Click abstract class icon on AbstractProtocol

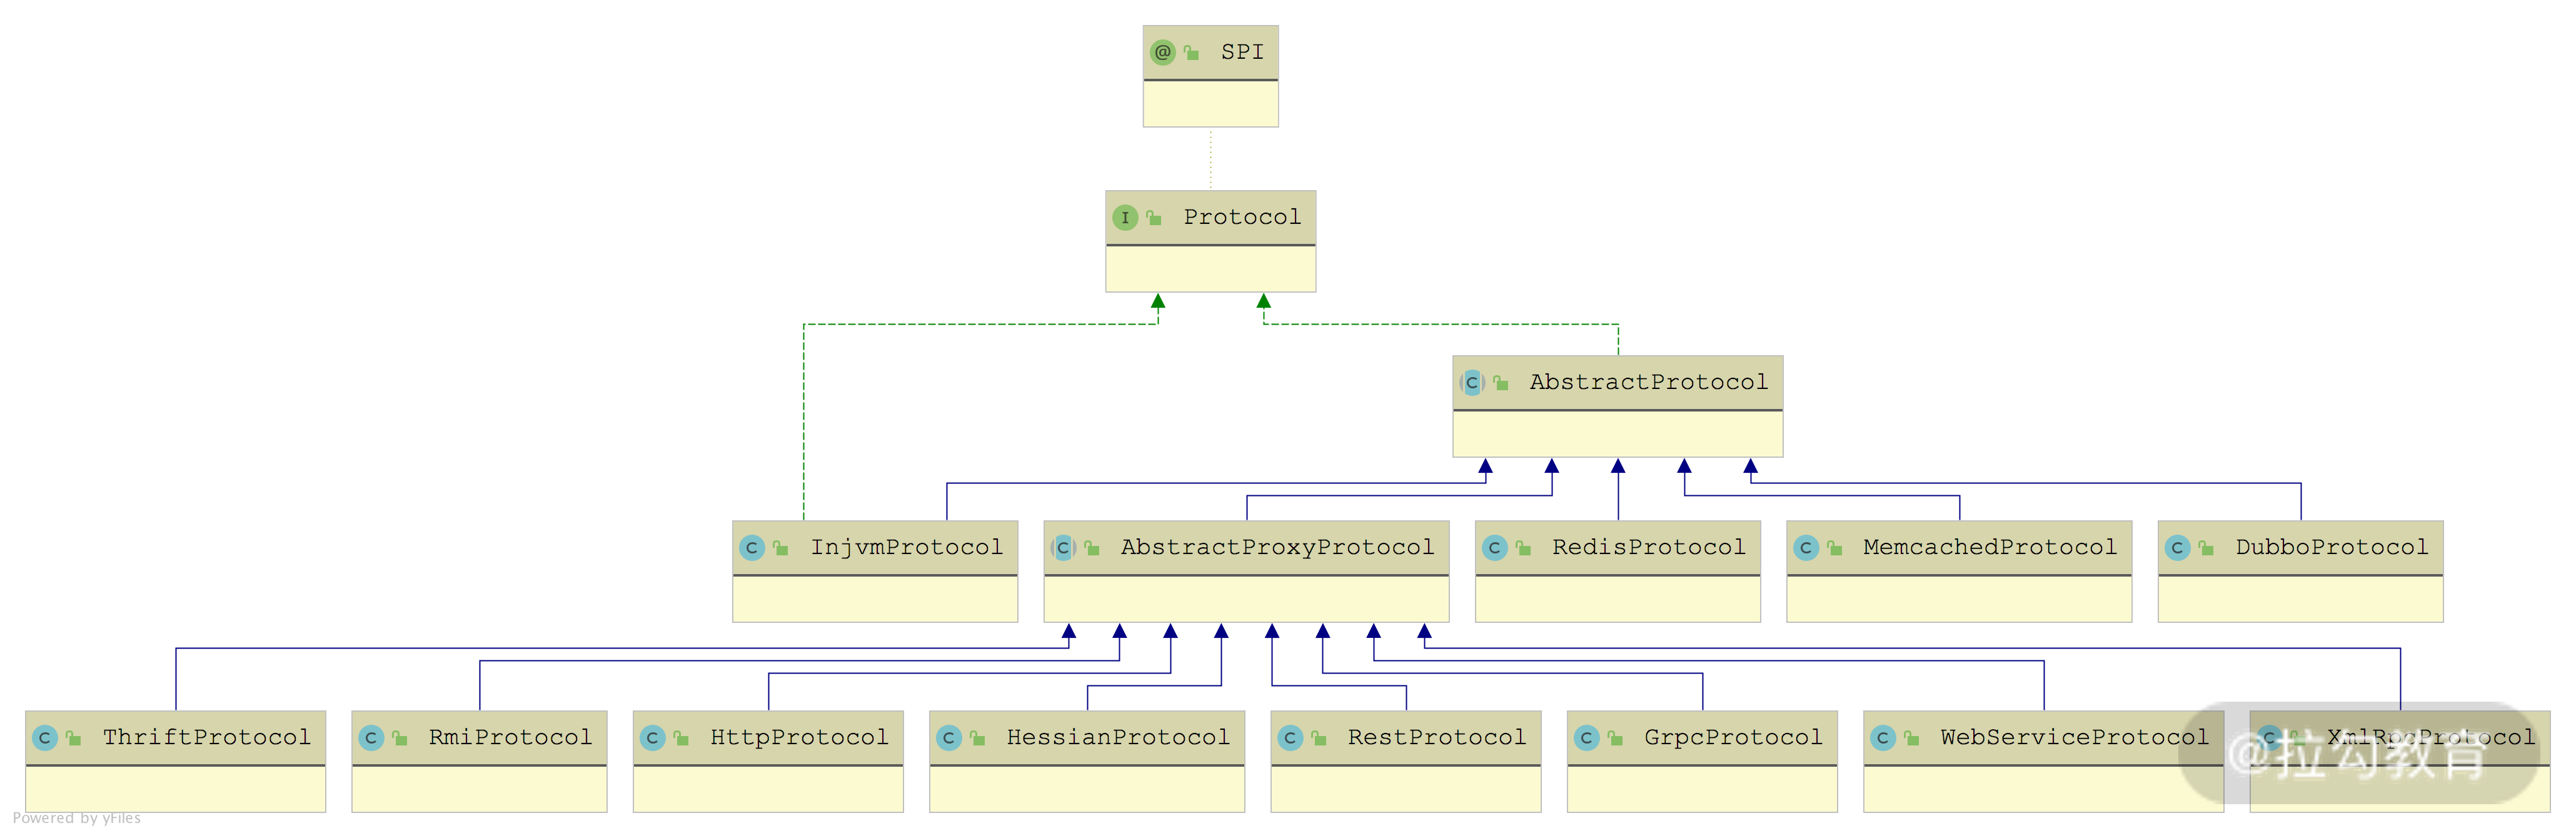pos(1472,382)
